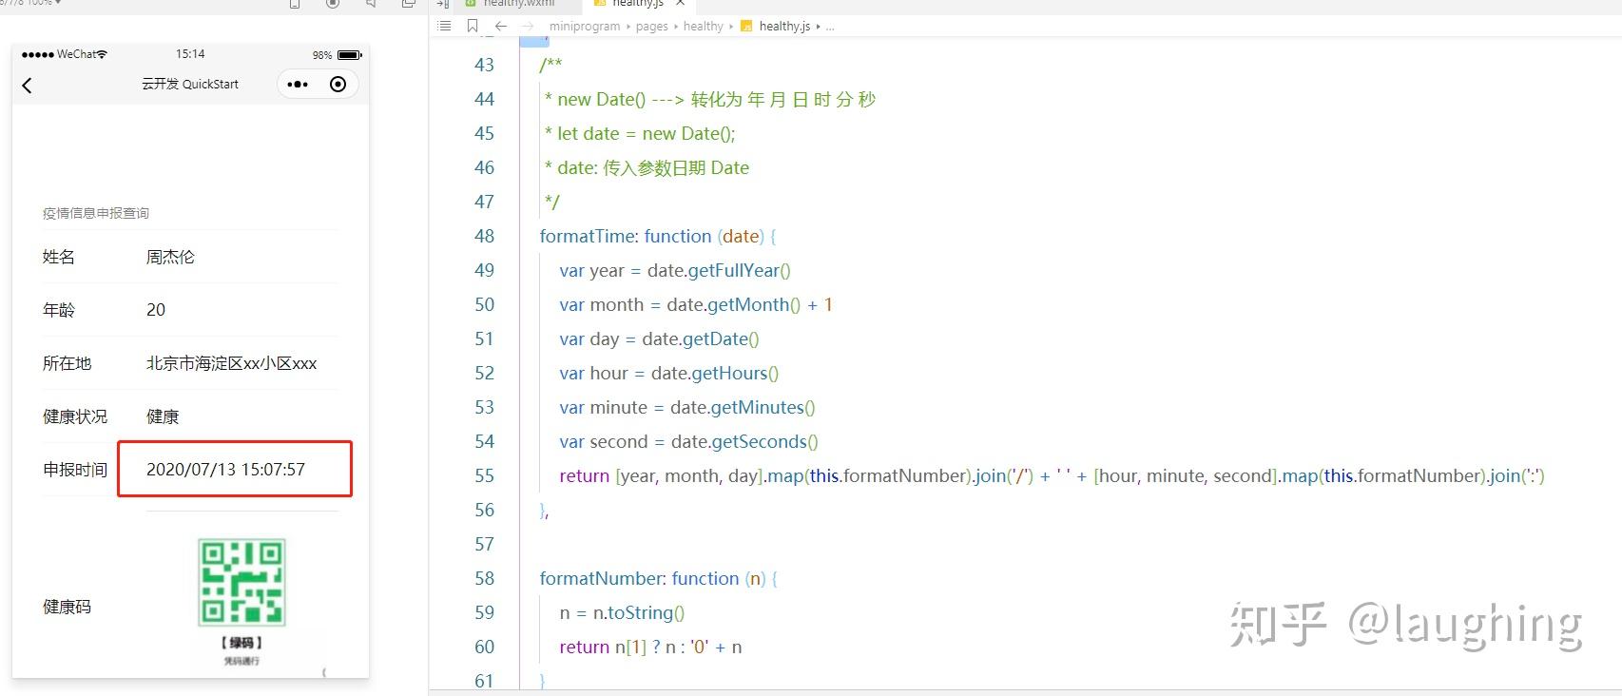The width and height of the screenshot is (1622, 696).
Task: Click the var hour = date.getHours() line
Action: coord(669,373)
